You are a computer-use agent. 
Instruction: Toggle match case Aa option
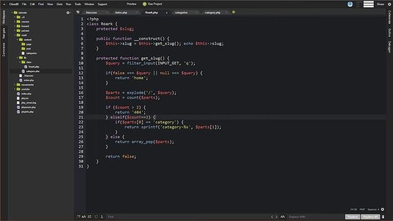84,217
